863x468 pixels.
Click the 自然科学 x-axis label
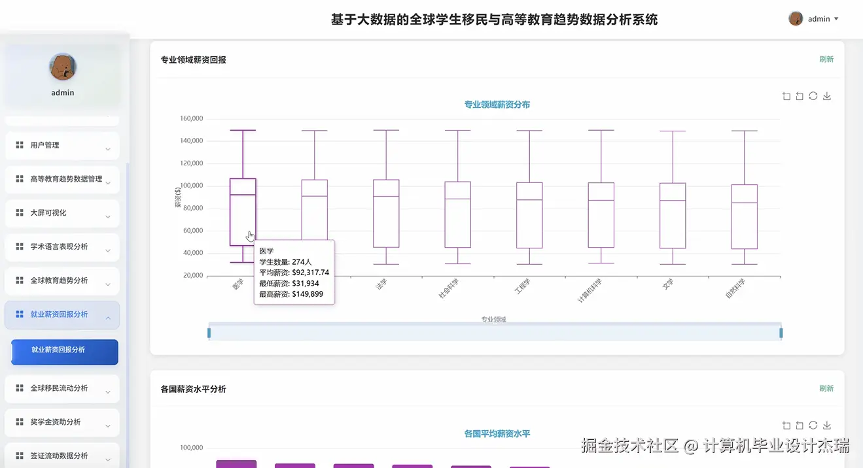(x=735, y=288)
